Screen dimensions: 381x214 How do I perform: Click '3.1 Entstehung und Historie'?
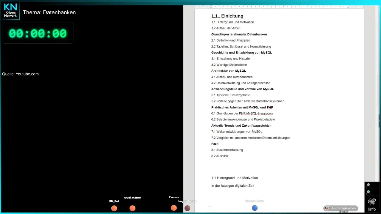[230, 59]
